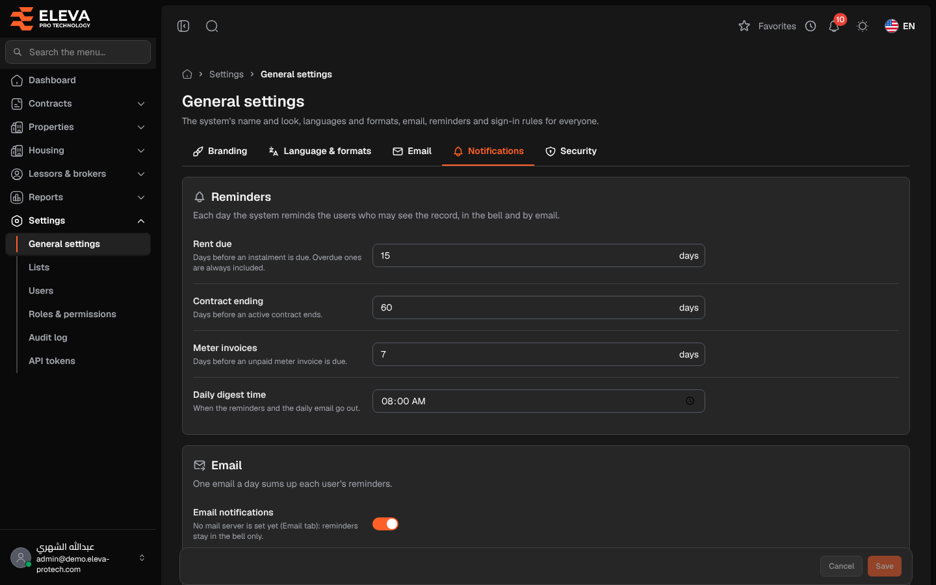
Task: Expand the Contracts menu chevron
Action: [141, 104]
